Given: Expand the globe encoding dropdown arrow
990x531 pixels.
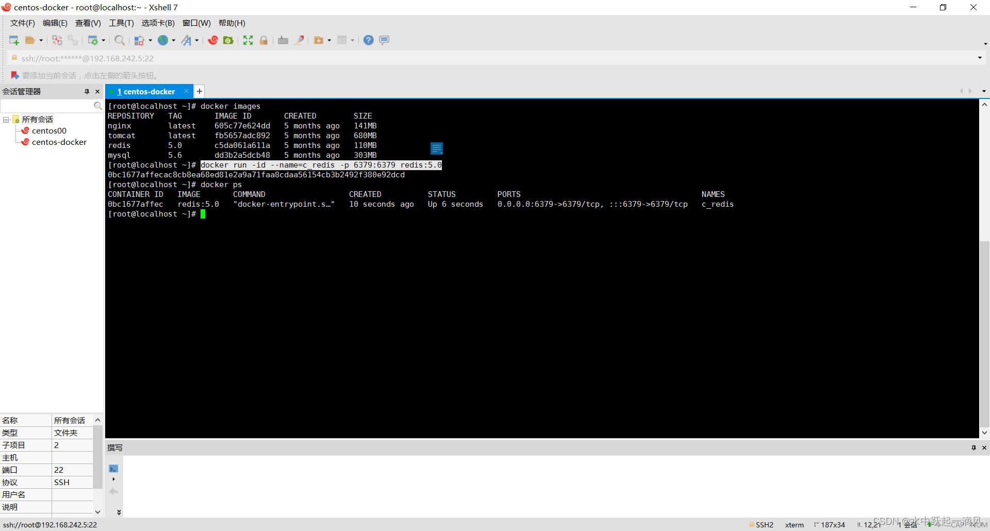Looking at the screenshot, I should click(x=174, y=40).
